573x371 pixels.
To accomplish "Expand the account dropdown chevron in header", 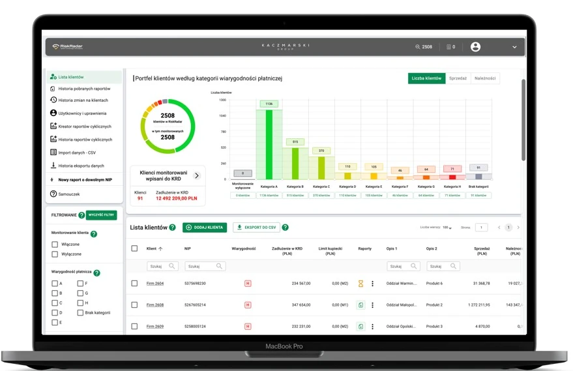I will pos(514,47).
